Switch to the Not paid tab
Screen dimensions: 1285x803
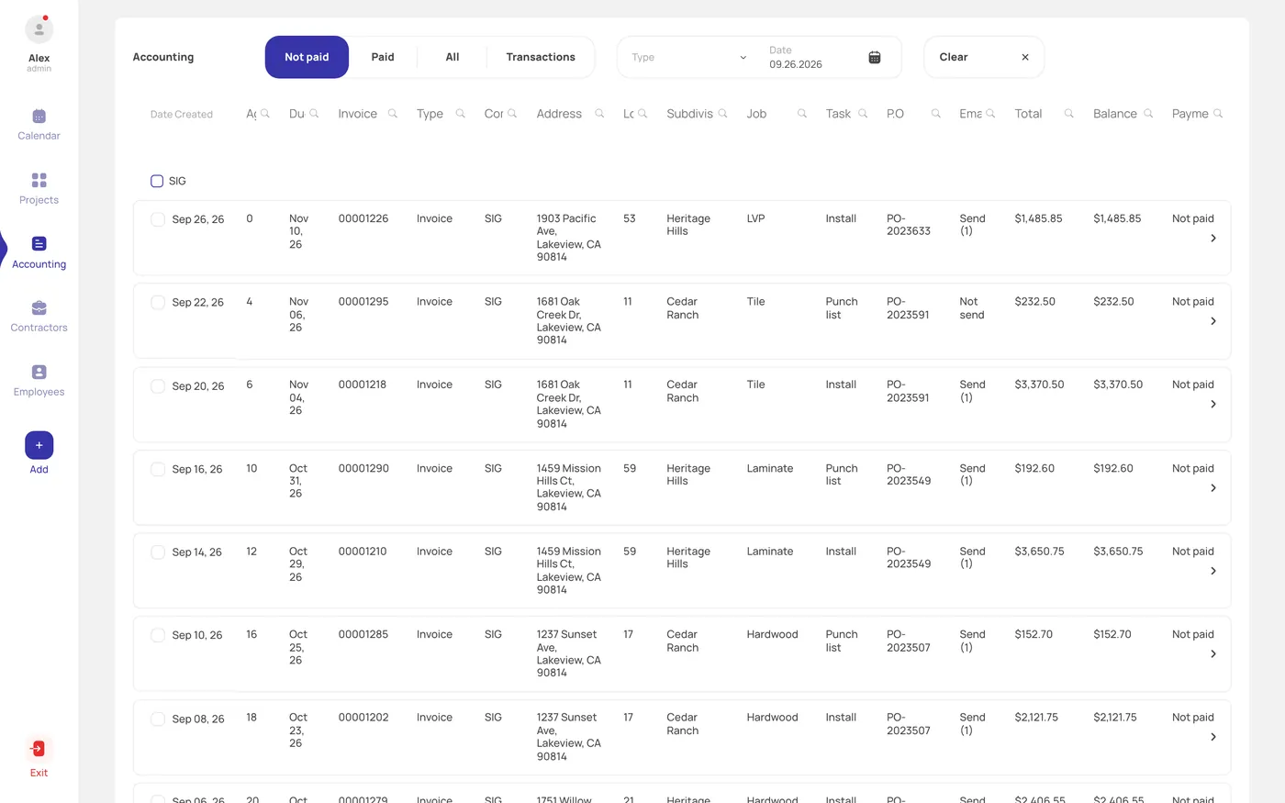coord(307,57)
